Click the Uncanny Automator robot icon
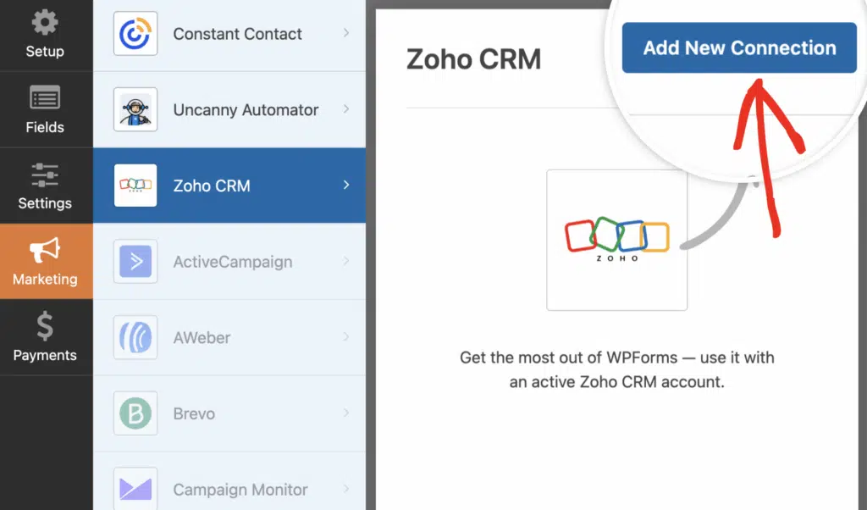 click(135, 109)
